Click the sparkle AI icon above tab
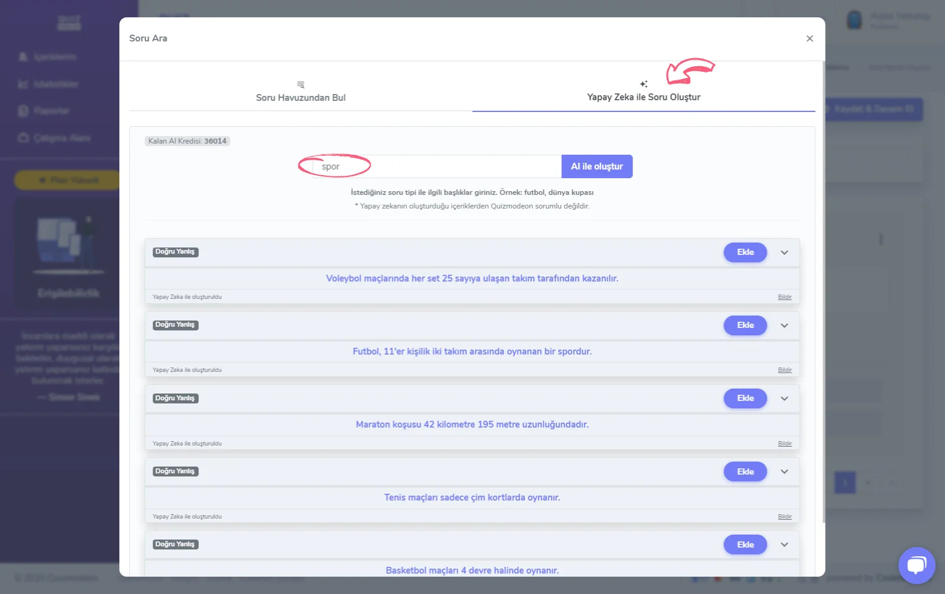Screen dimensions: 945x594 tap(644, 84)
